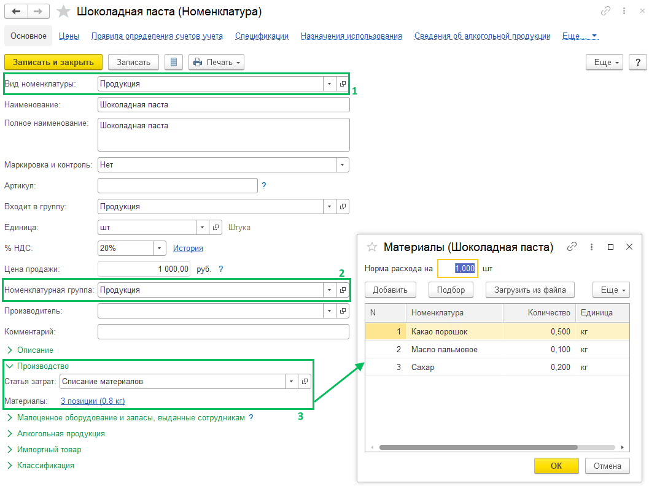Open the Вид номенклатуры dropdown arrow
Image resolution: width=649 pixels, height=486 pixels.
pos(330,84)
